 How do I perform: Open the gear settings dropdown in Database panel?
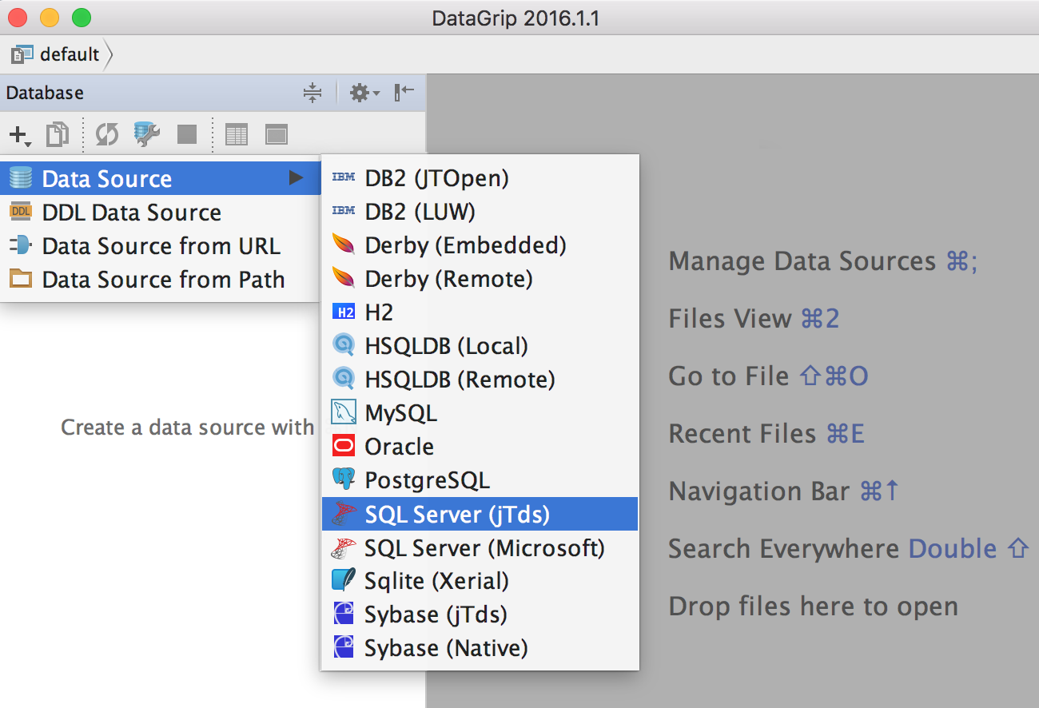click(364, 93)
